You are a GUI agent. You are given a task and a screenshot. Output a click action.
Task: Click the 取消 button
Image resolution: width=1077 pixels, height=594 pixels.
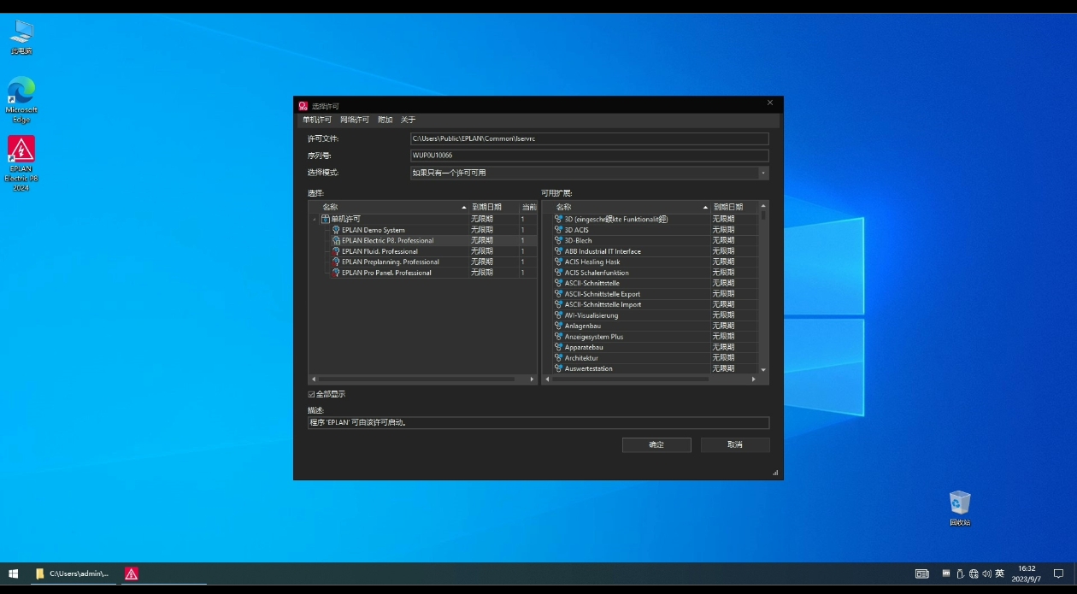(735, 444)
